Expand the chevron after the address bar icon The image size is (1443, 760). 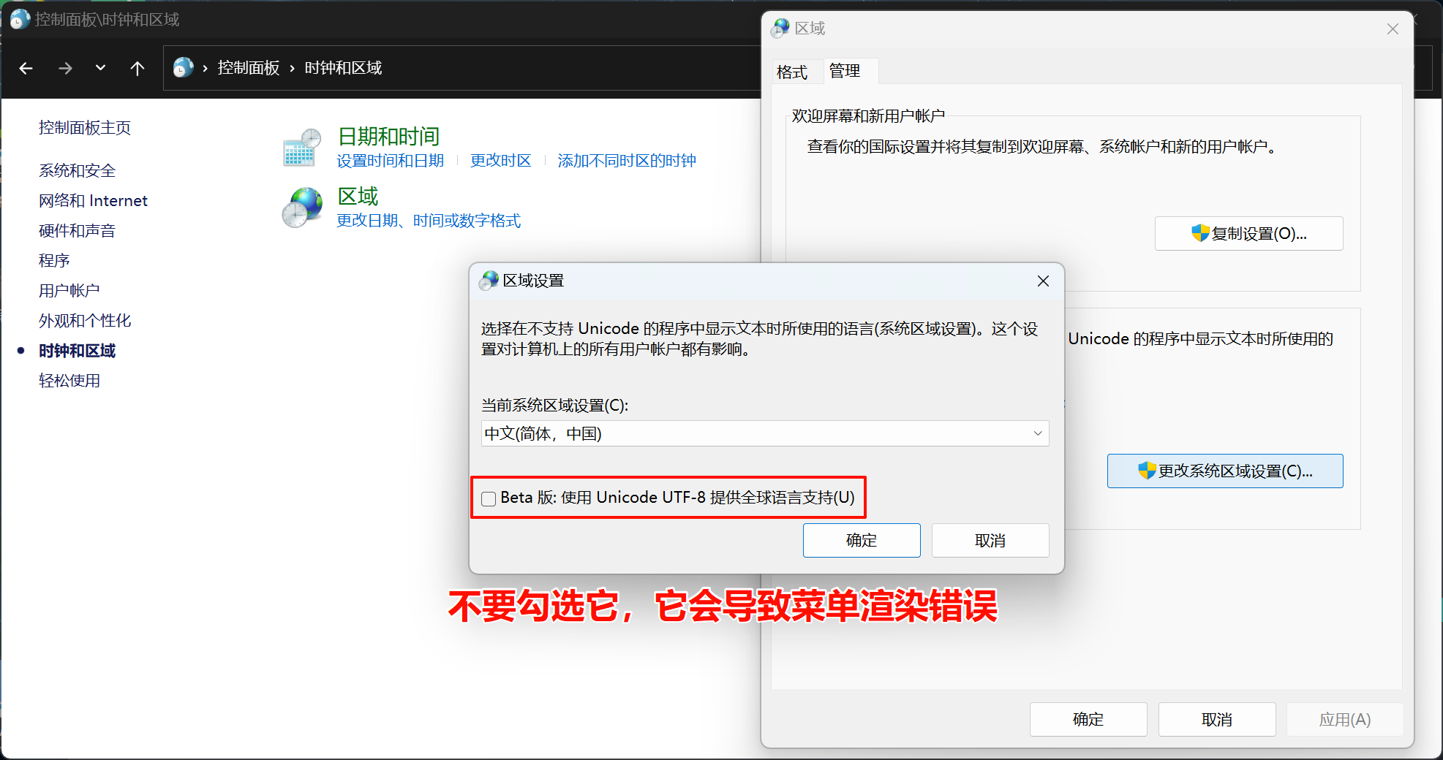click(206, 68)
